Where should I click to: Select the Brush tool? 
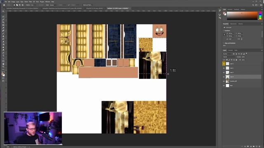3,33
